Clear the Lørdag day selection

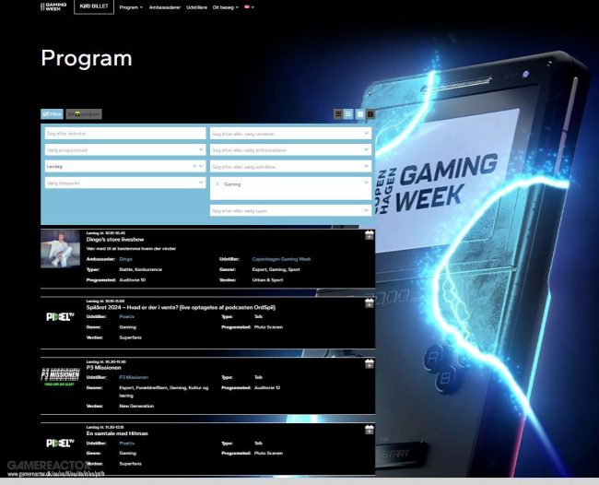coord(194,166)
